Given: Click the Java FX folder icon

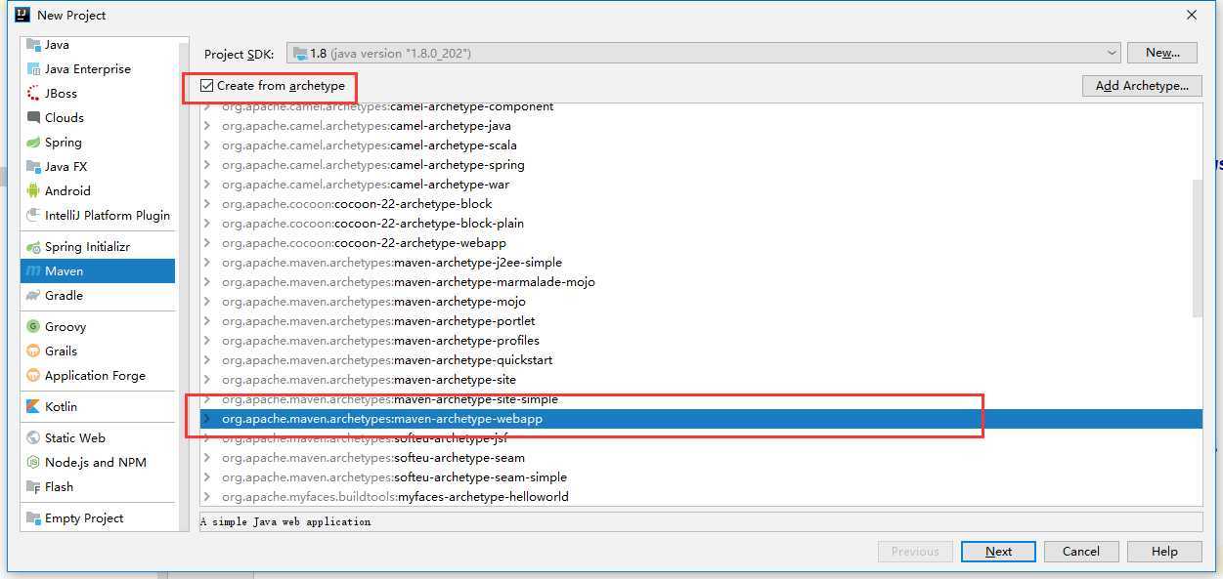Looking at the screenshot, I should (x=33, y=167).
